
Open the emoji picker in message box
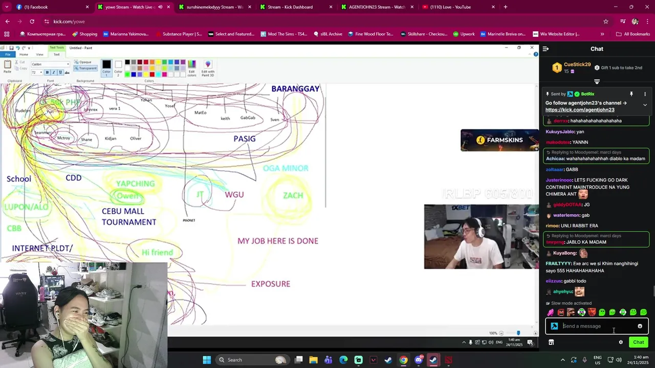pyautogui.click(x=640, y=326)
